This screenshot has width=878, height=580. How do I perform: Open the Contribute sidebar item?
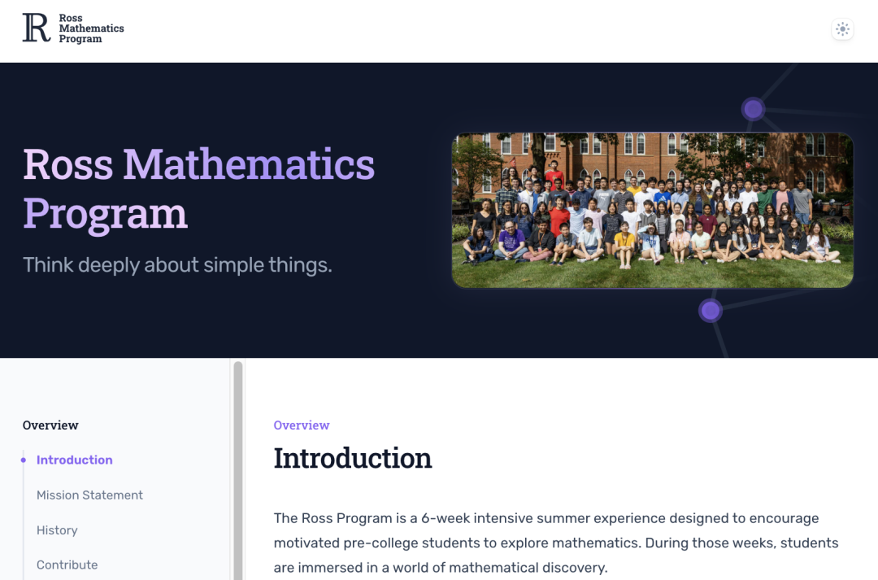(x=67, y=565)
